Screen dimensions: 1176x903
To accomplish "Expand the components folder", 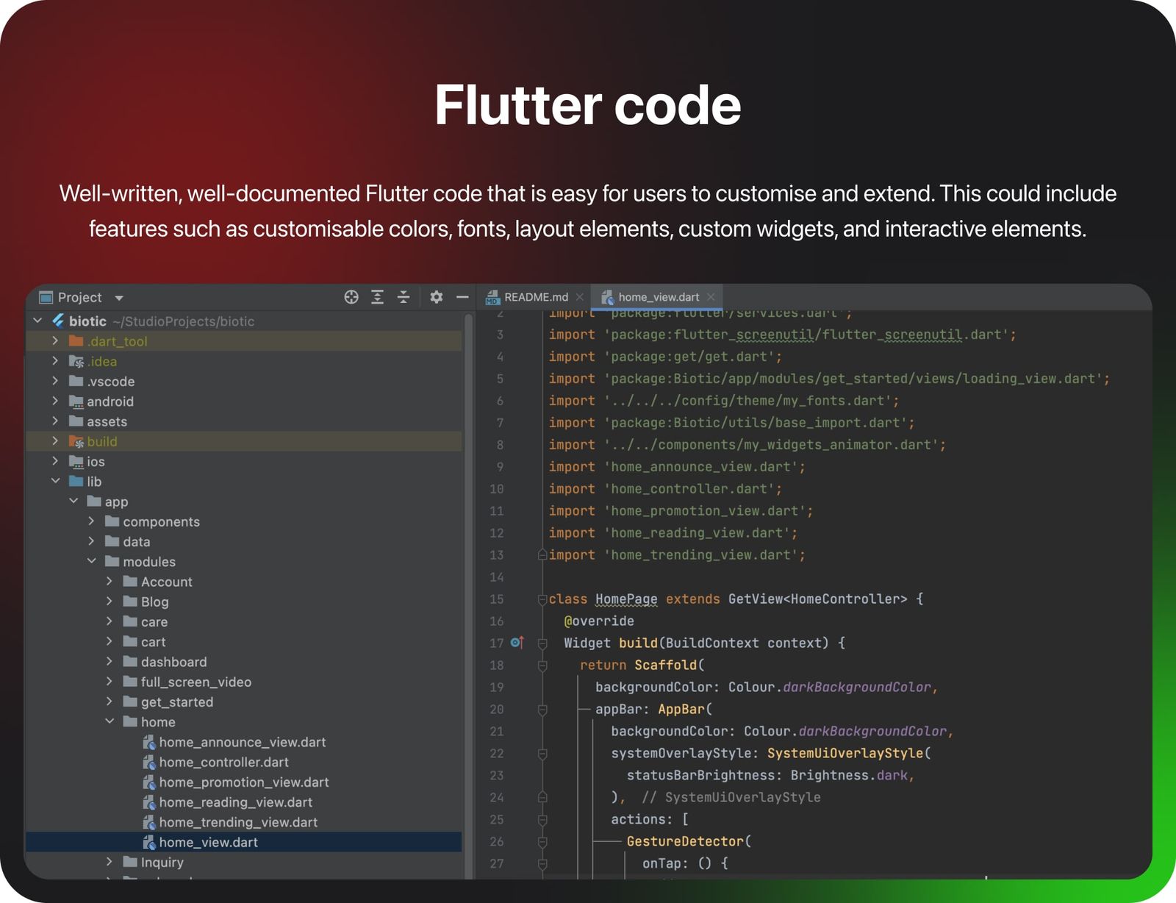I will pyautogui.click(x=91, y=521).
